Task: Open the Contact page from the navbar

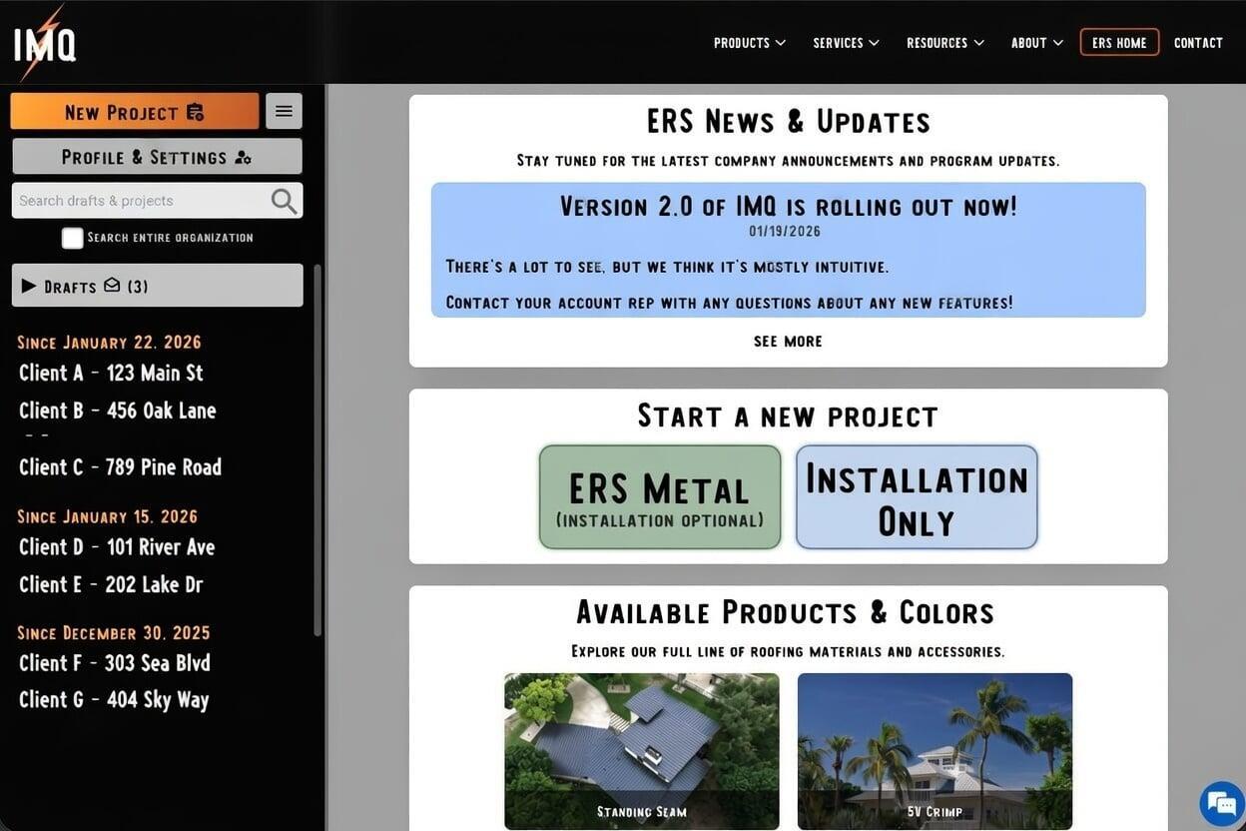Action: (1198, 42)
